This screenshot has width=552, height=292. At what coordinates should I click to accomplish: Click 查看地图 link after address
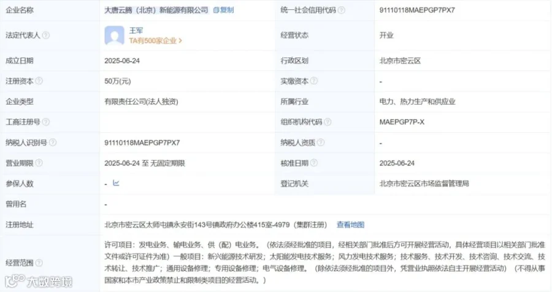pyautogui.click(x=350, y=225)
